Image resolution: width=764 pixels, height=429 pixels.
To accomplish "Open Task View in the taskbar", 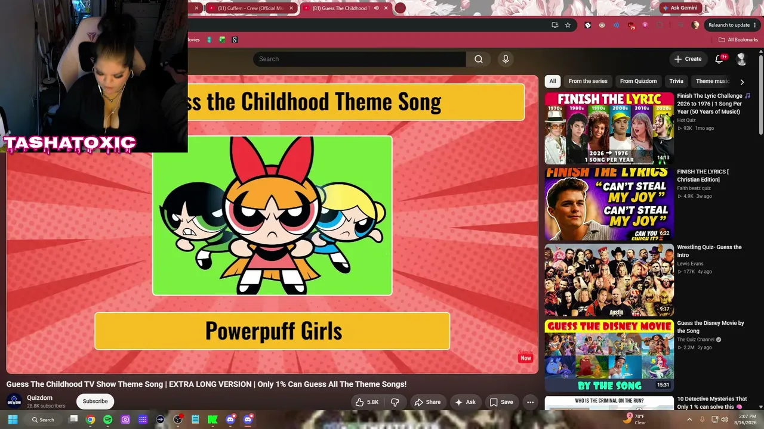I will (x=73, y=419).
